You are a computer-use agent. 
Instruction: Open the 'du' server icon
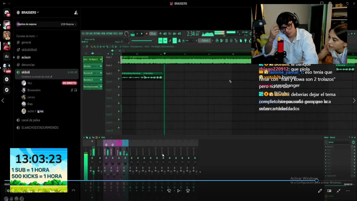tap(7, 56)
